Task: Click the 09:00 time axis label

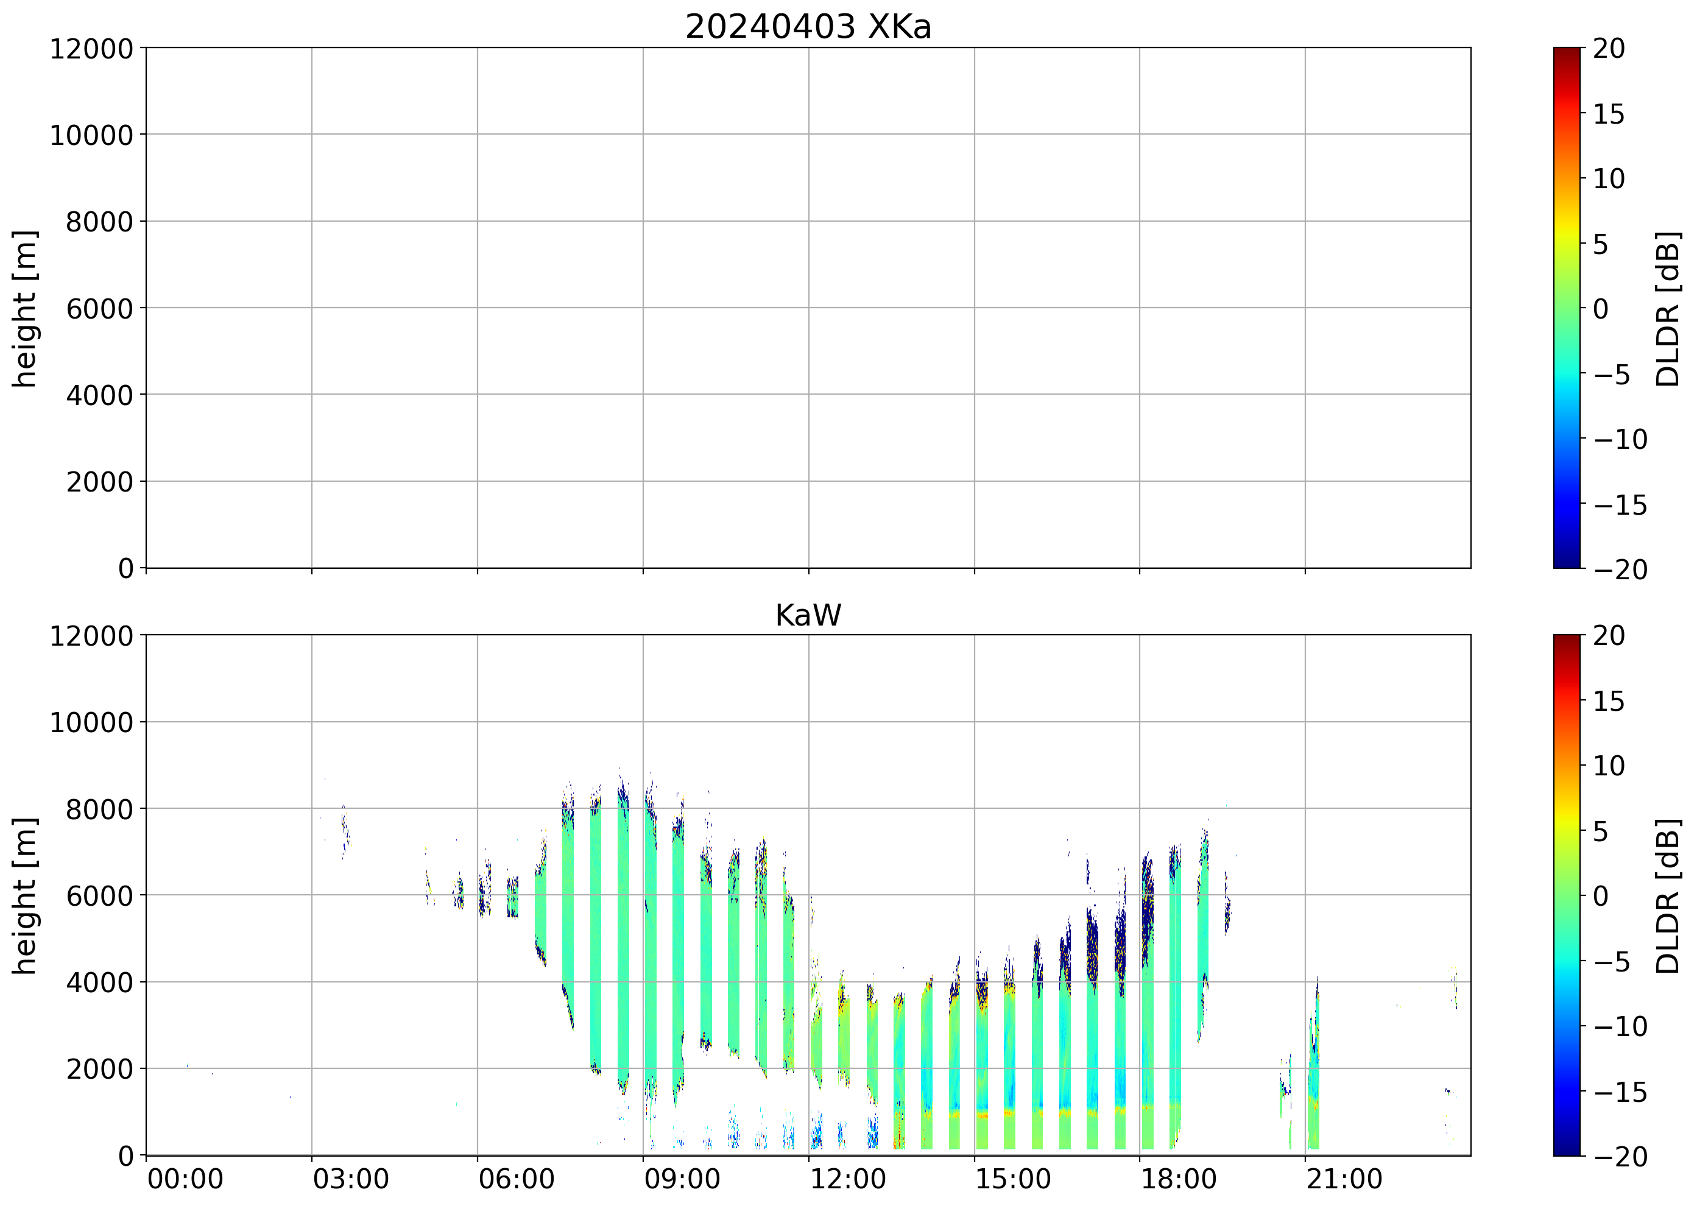Action: coord(682,1179)
